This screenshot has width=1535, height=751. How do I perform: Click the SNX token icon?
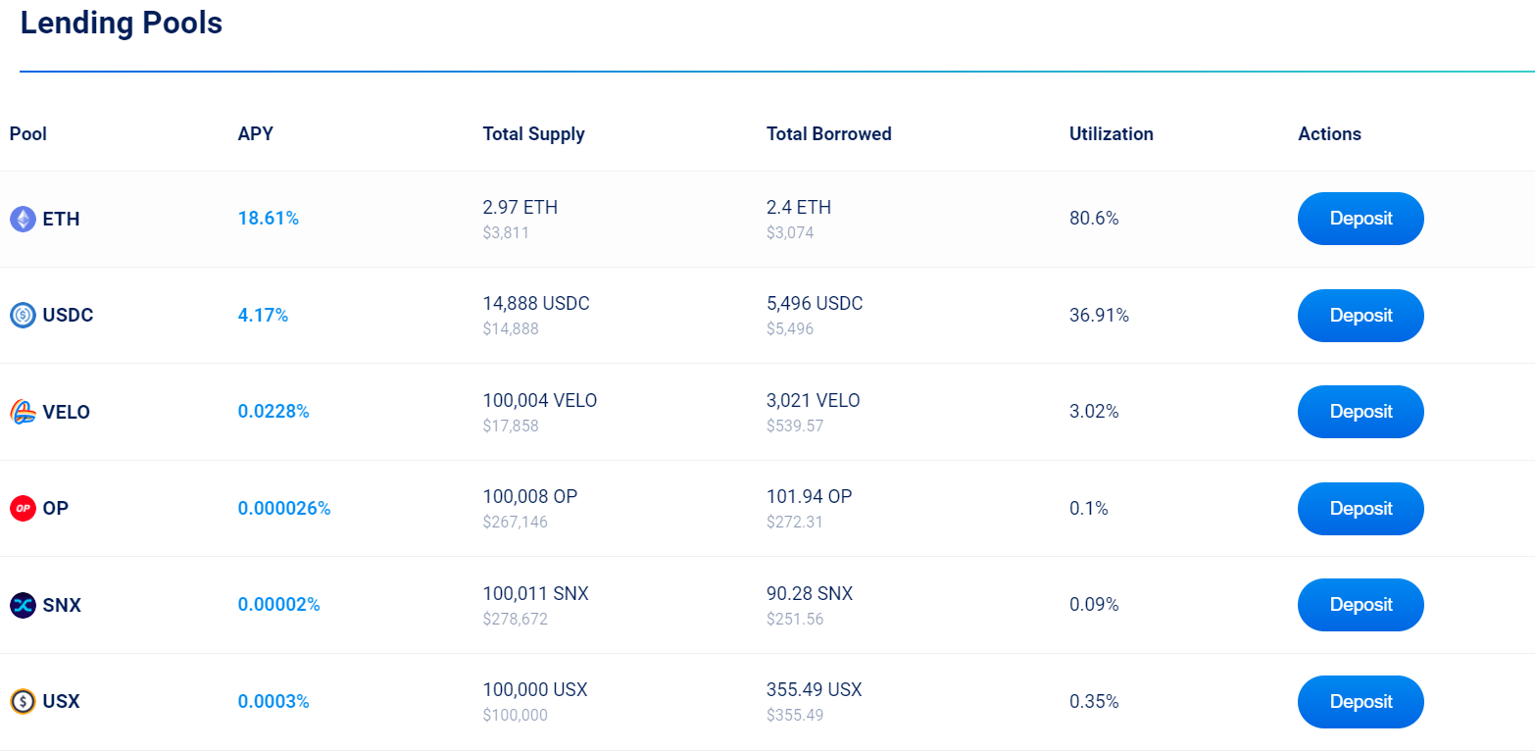click(23, 605)
